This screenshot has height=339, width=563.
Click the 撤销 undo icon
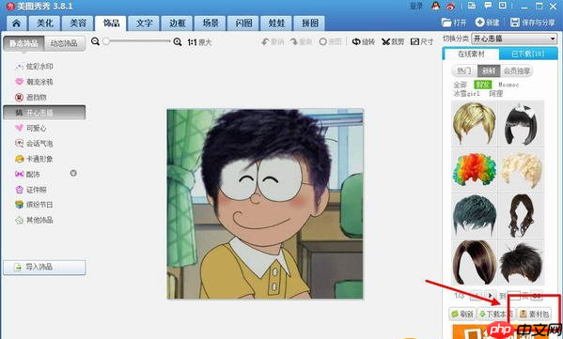(265, 42)
